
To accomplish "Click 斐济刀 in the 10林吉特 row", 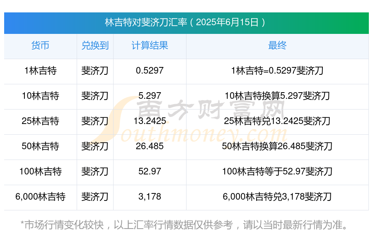I will click(95, 96).
